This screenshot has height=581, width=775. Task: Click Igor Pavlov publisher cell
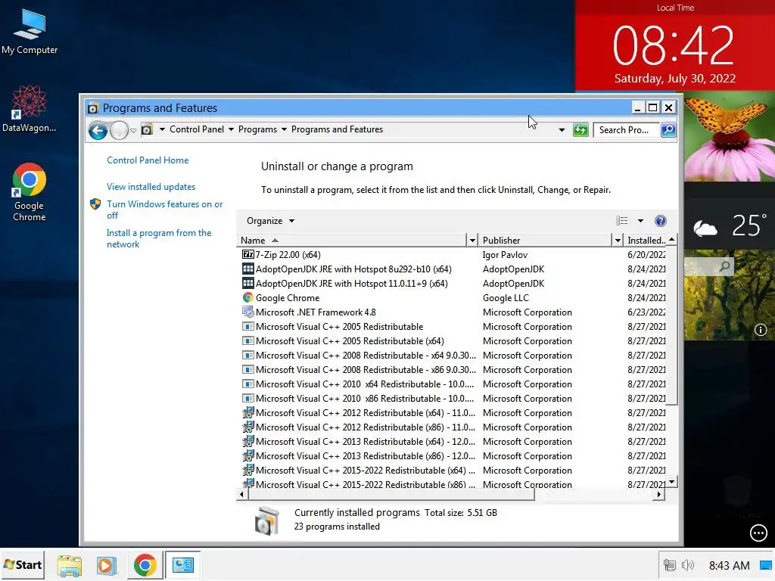pyautogui.click(x=505, y=254)
